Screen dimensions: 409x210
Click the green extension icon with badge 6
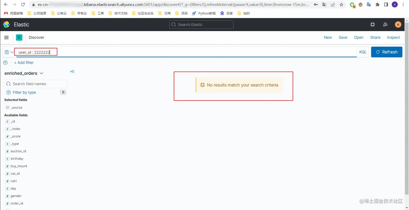[352, 5]
